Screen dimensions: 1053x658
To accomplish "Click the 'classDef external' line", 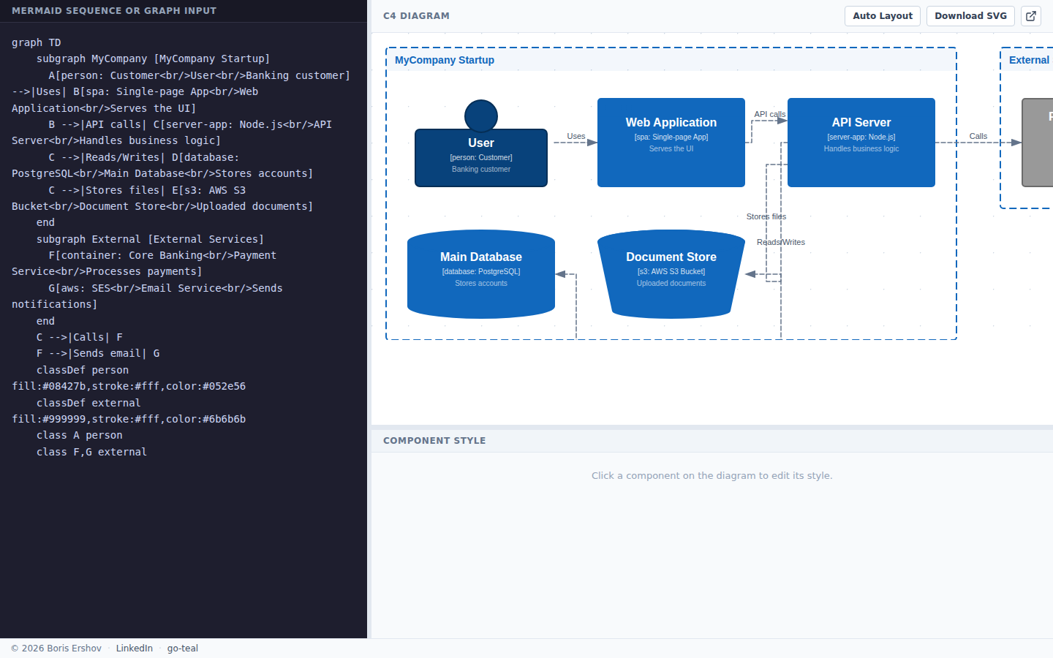I will tap(129, 411).
